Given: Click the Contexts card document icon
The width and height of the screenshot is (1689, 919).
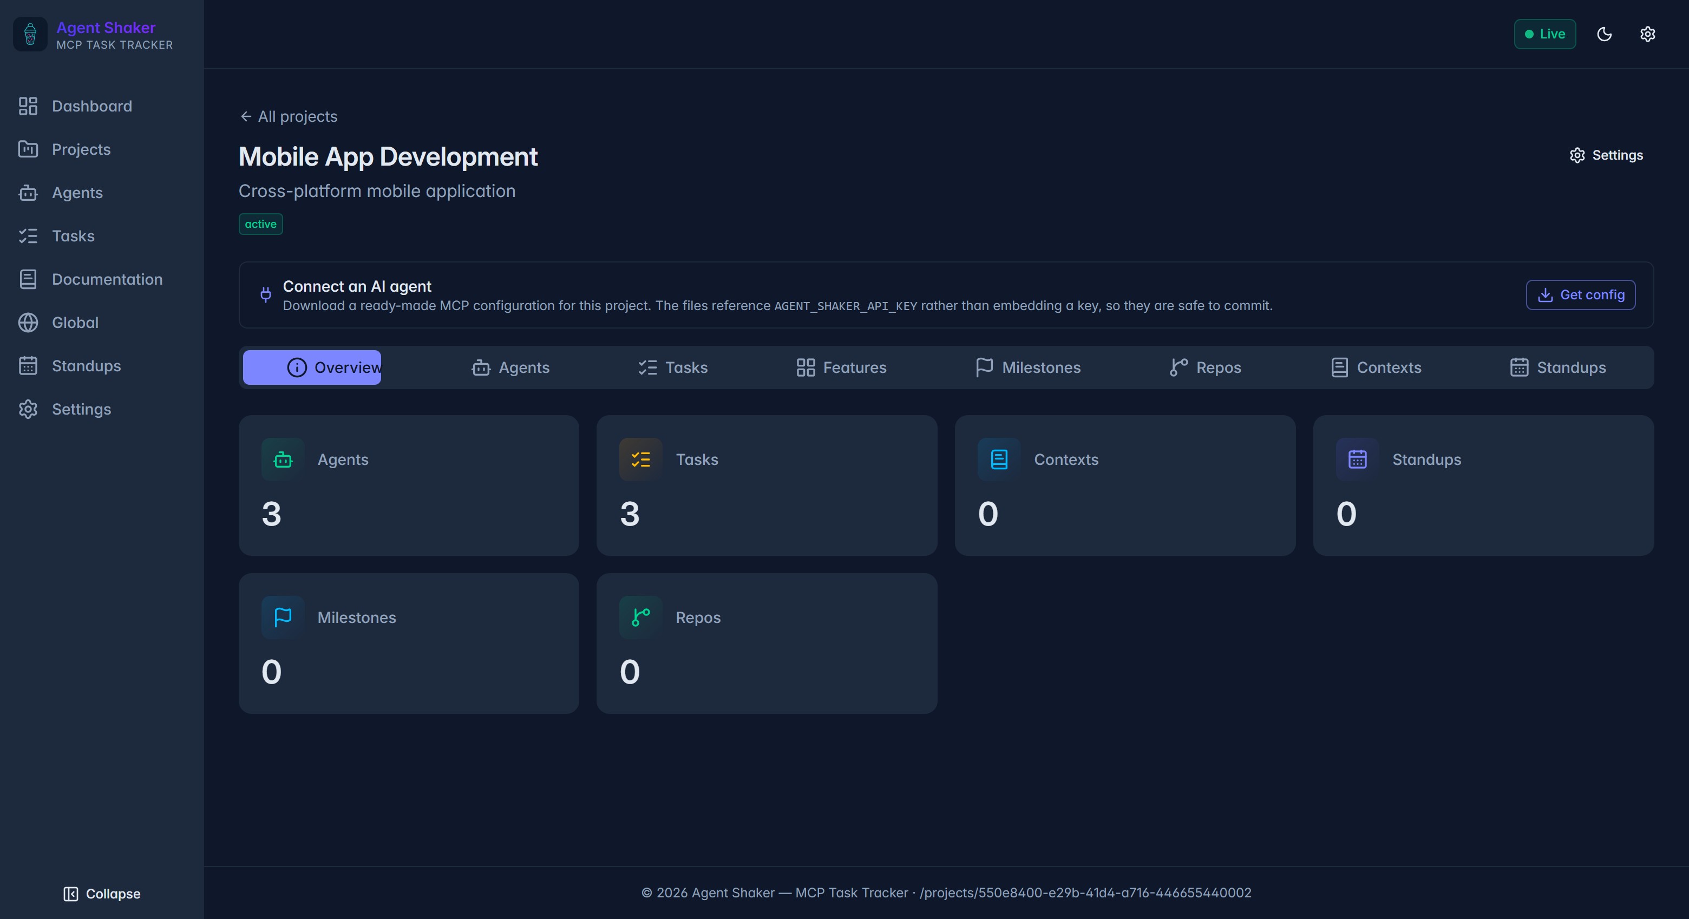Looking at the screenshot, I should click(999, 459).
